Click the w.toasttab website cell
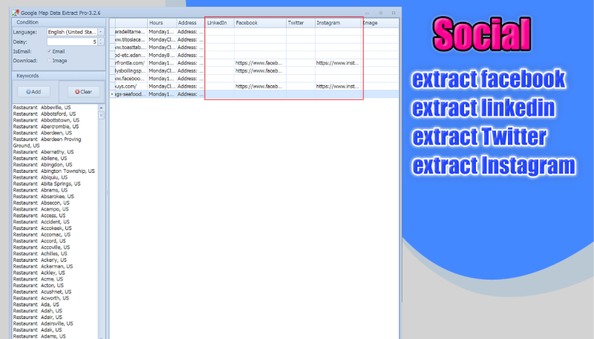 coord(131,47)
